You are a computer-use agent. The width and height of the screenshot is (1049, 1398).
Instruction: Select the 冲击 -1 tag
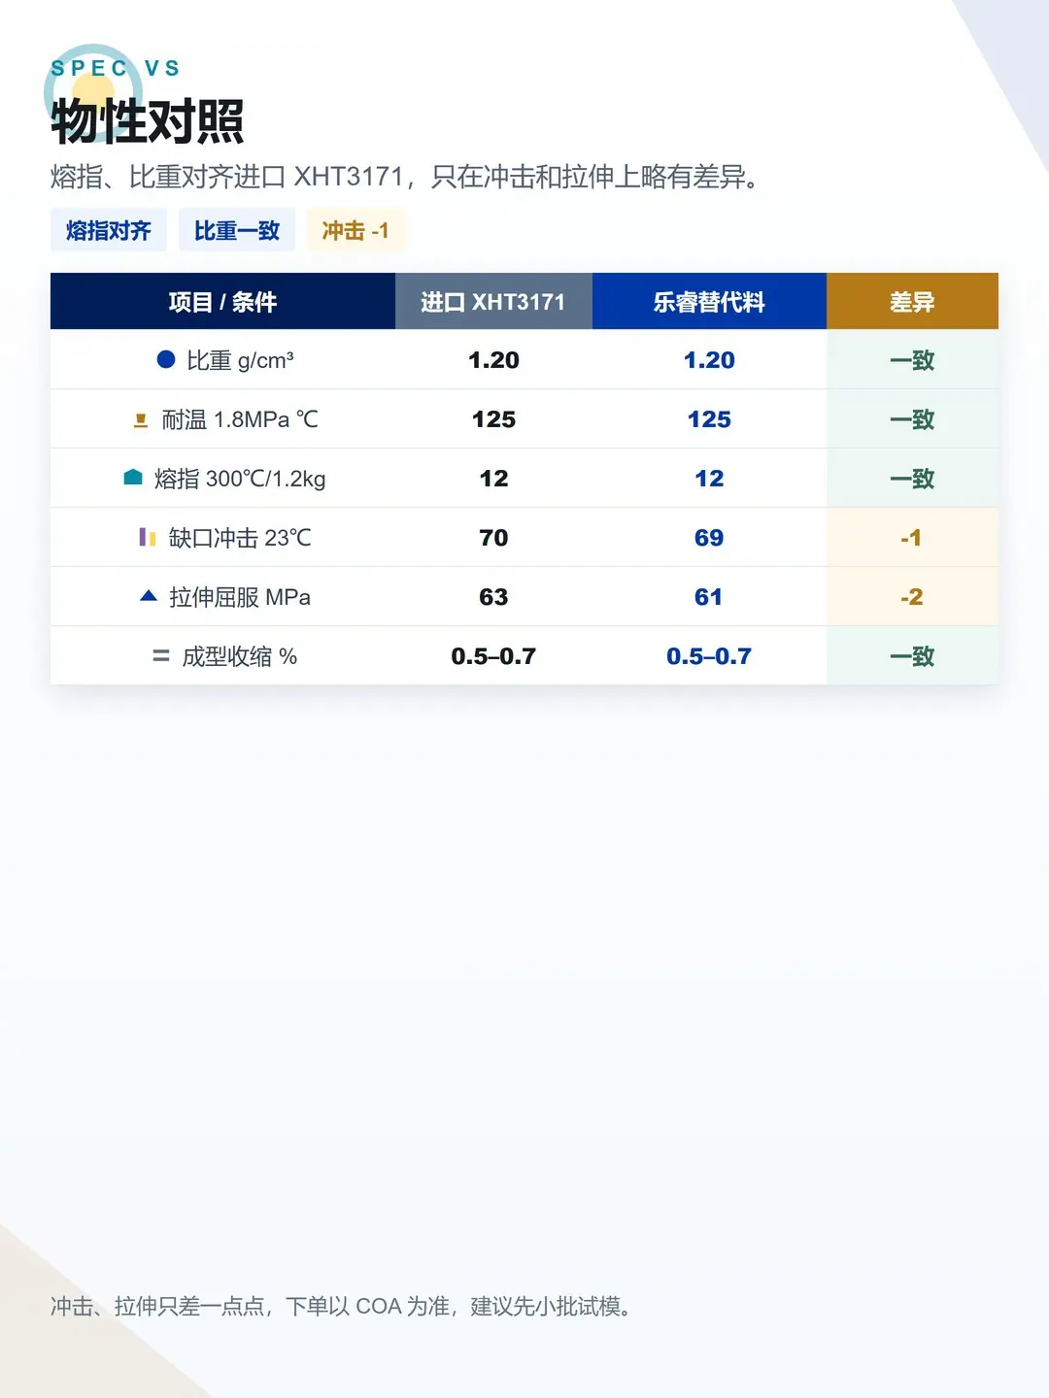(355, 230)
